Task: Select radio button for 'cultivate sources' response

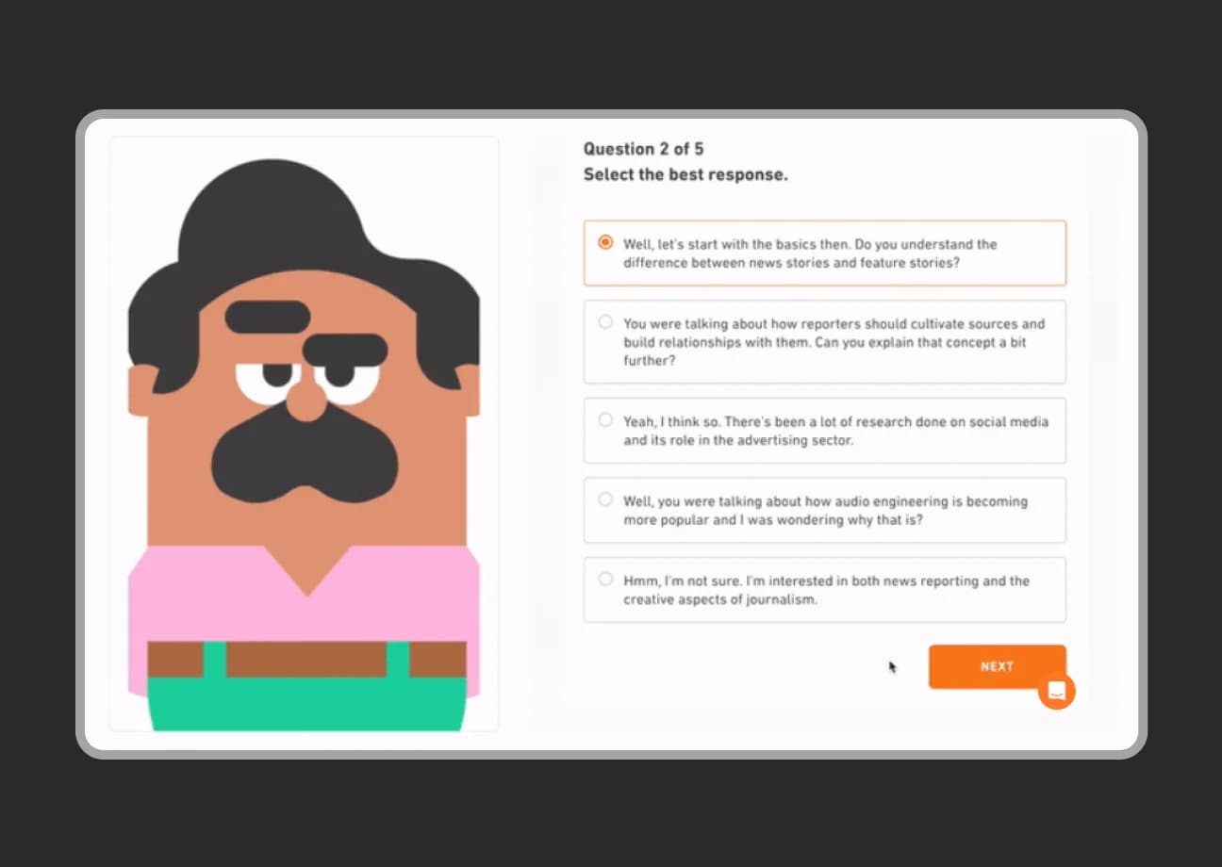Action: click(605, 322)
